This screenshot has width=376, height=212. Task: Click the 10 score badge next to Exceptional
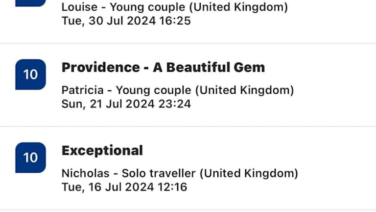(x=30, y=158)
